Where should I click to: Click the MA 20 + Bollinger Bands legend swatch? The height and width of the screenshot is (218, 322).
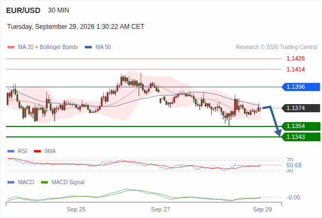coord(11,47)
